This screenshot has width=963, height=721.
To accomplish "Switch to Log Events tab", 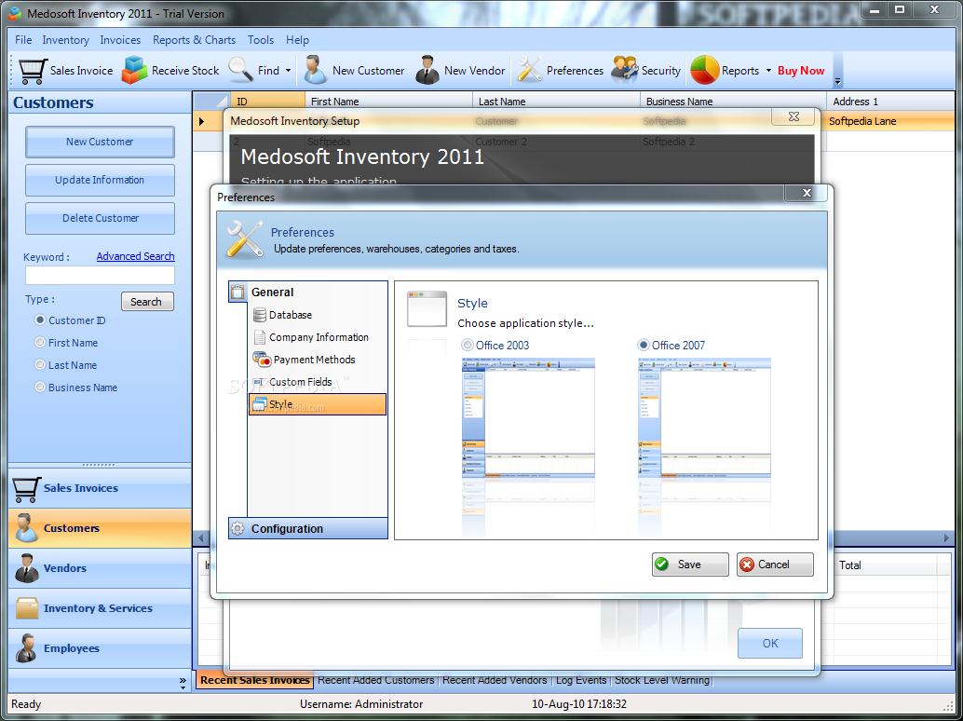I will click(581, 680).
